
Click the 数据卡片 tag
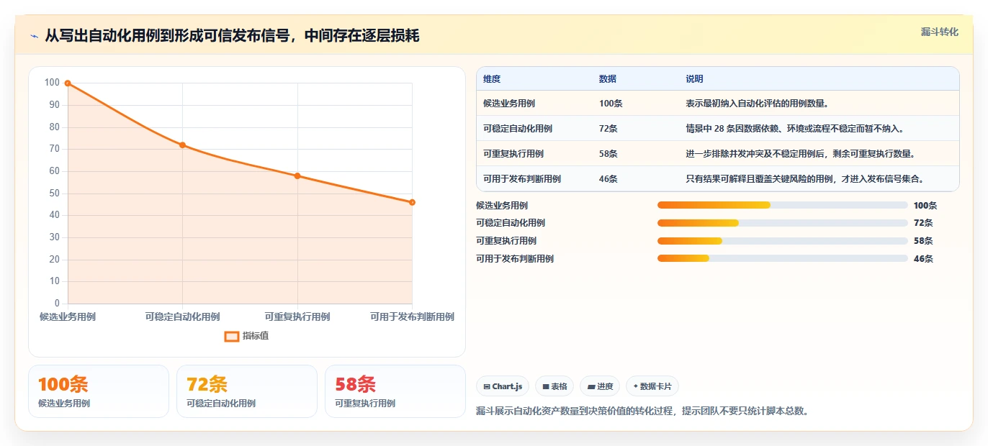[x=652, y=386]
